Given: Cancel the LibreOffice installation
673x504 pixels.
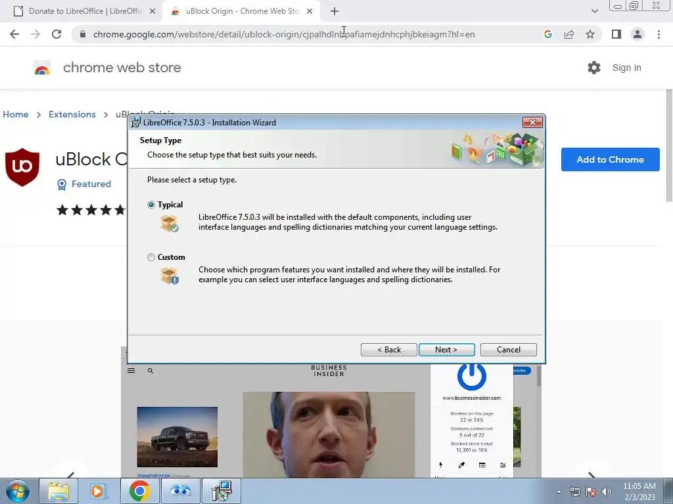Looking at the screenshot, I should pos(508,350).
